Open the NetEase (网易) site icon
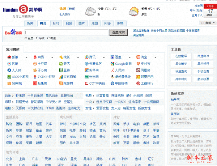The width and height of the screenshot is (217, 166). coord(35,57)
